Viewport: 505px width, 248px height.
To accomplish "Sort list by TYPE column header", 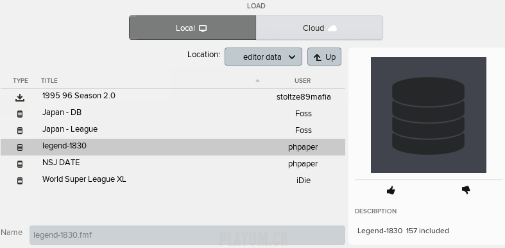I will pyautogui.click(x=21, y=80).
